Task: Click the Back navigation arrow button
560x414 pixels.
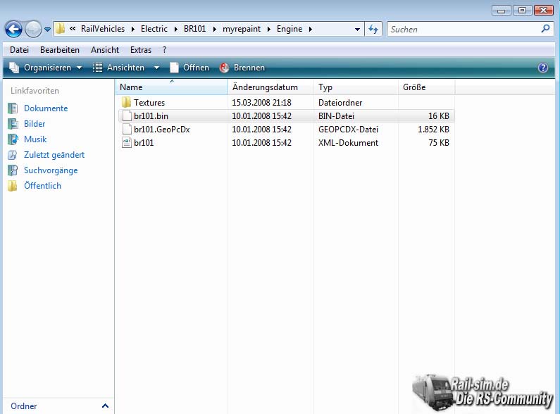Action: (x=13, y=30)
